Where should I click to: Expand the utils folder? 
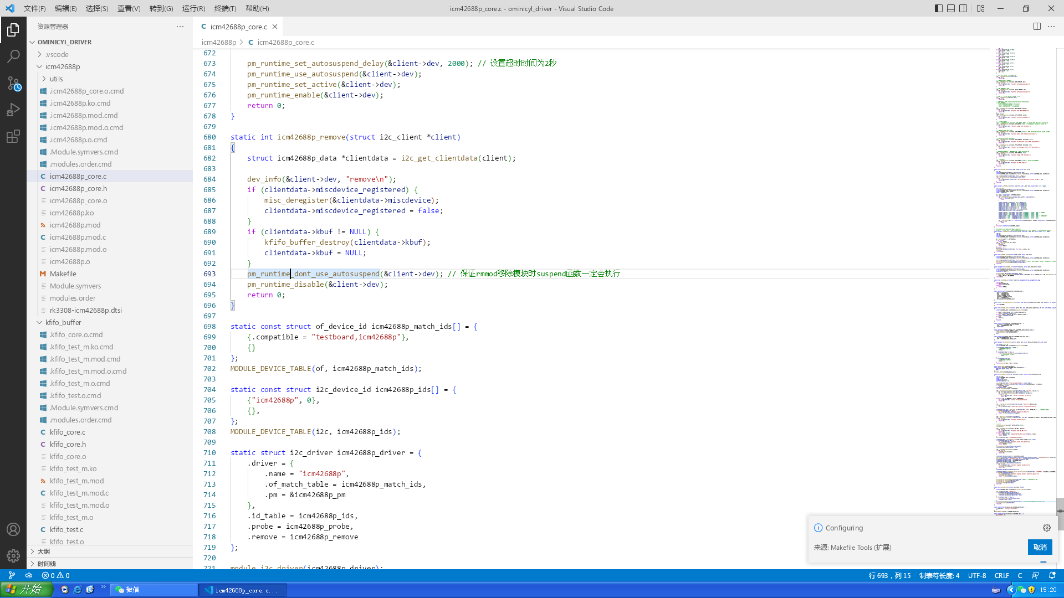[x=56, y=79]
